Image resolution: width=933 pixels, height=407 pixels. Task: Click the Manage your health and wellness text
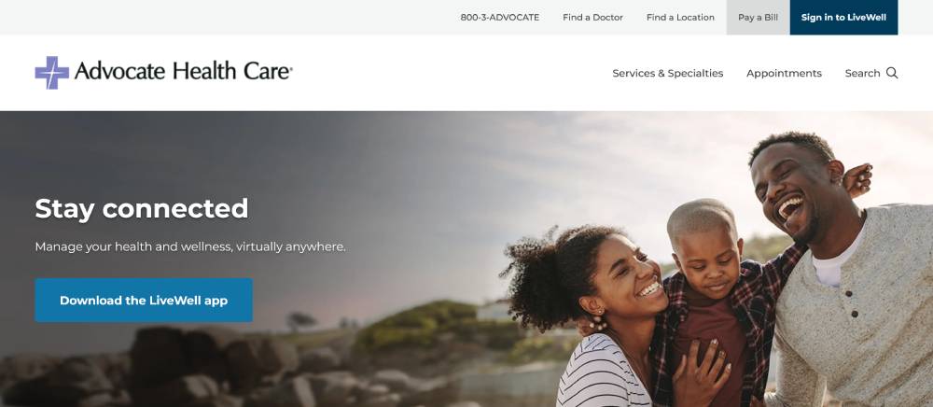tap(190, 246)
